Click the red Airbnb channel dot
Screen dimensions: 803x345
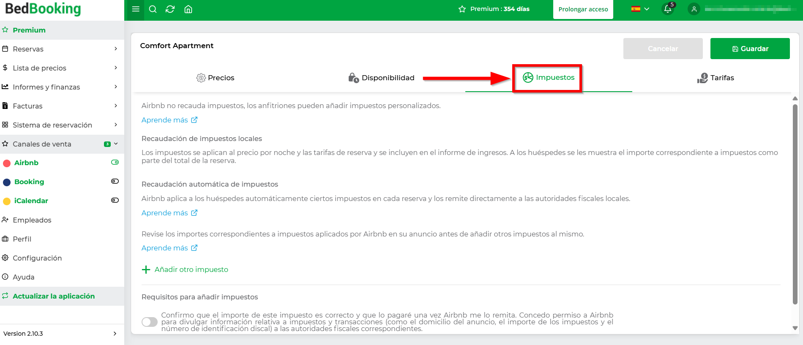(x=7, y=163)
